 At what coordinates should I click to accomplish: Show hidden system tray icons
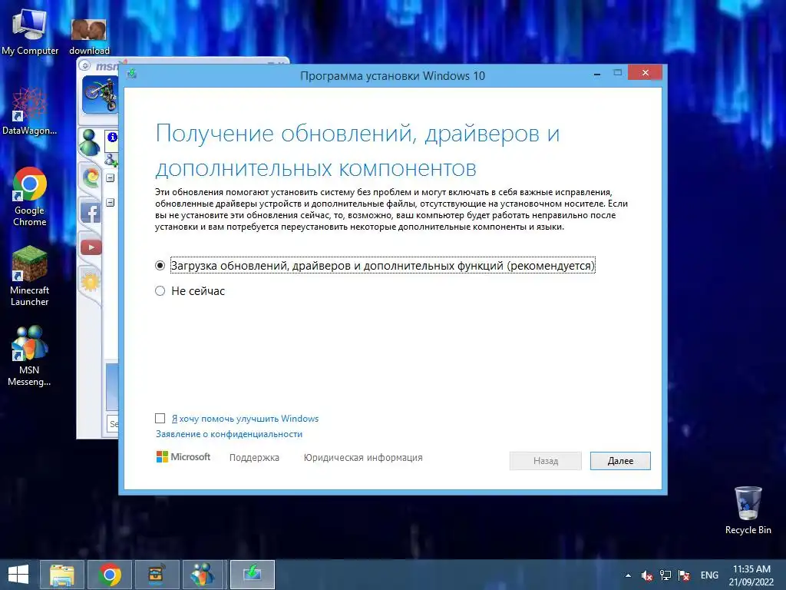[x=628, y=575]
